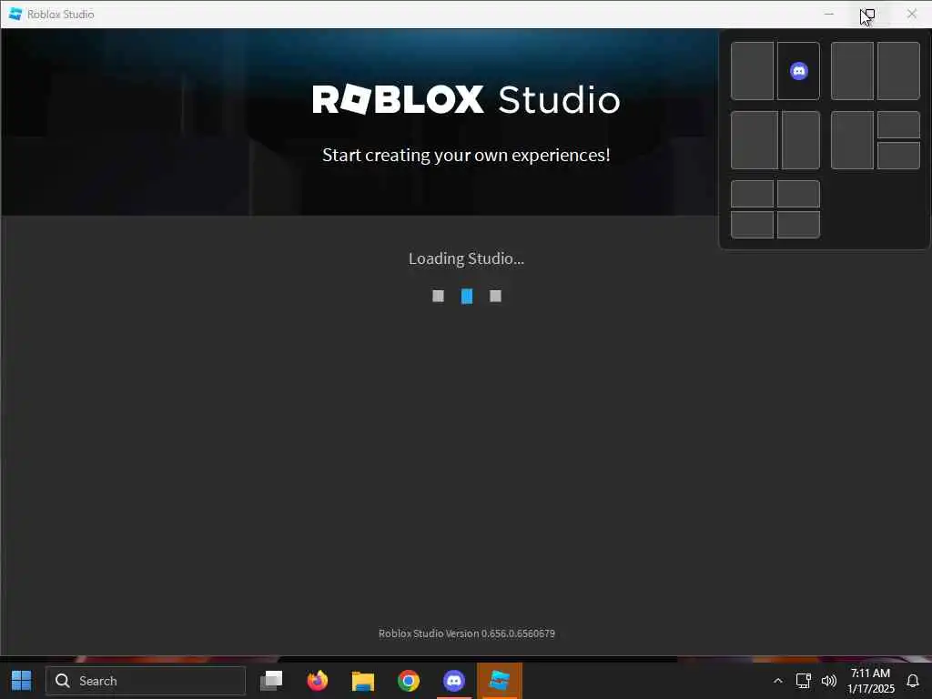Click the 'Loading Studio...' text
The image size is (932, 699).
click(466, 258)
